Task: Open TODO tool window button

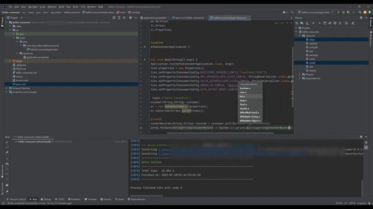Action: tap(59, 199)
